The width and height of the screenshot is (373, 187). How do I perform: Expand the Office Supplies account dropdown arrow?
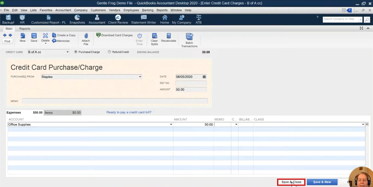tap(171, 124)
